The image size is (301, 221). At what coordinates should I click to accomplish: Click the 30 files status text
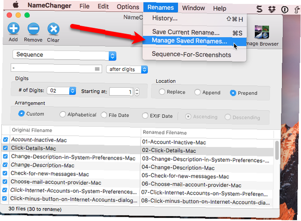click(35, 209)
